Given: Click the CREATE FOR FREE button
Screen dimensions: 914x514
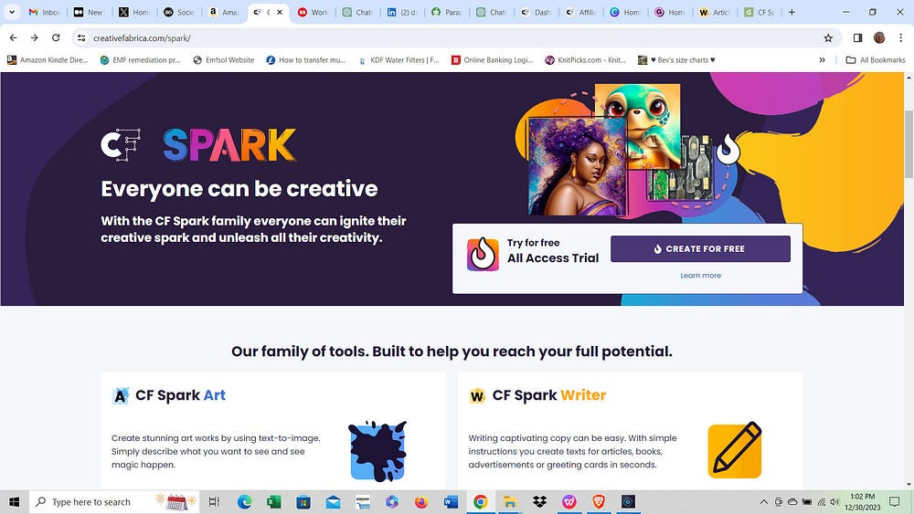Looking at the screenshot, I should click(x=700, y=249).
